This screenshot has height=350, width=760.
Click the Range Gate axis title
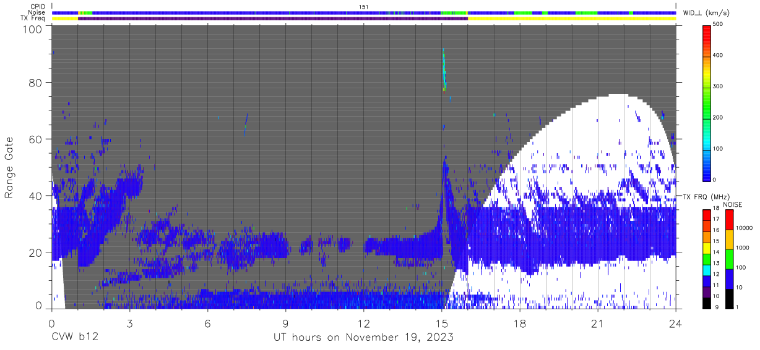(9, 167)
